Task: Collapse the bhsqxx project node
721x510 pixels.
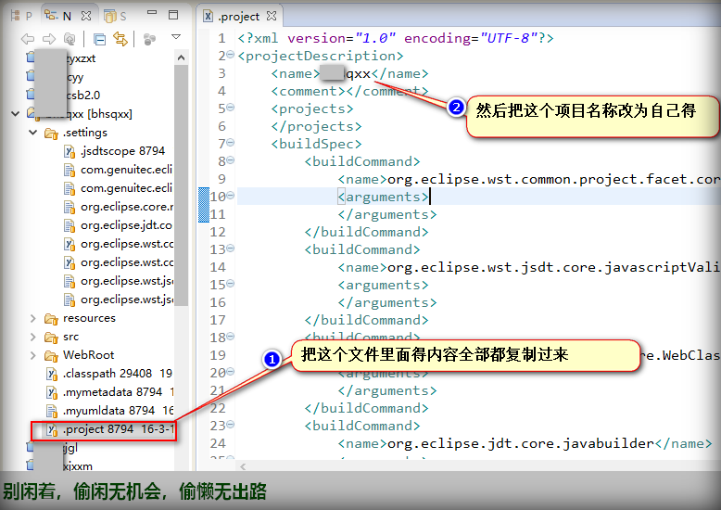Action: [x=15, y=113]
